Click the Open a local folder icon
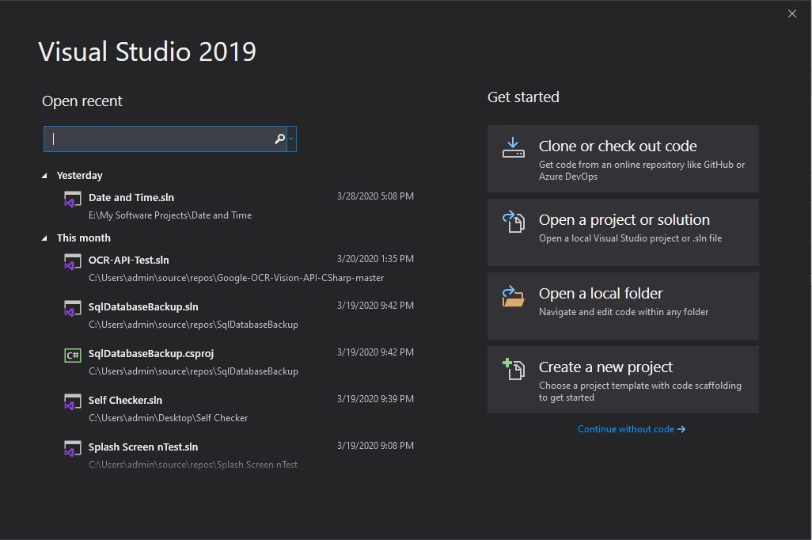Image resolution: width=812 pixels, height=540 pixels. pos(513,295)
